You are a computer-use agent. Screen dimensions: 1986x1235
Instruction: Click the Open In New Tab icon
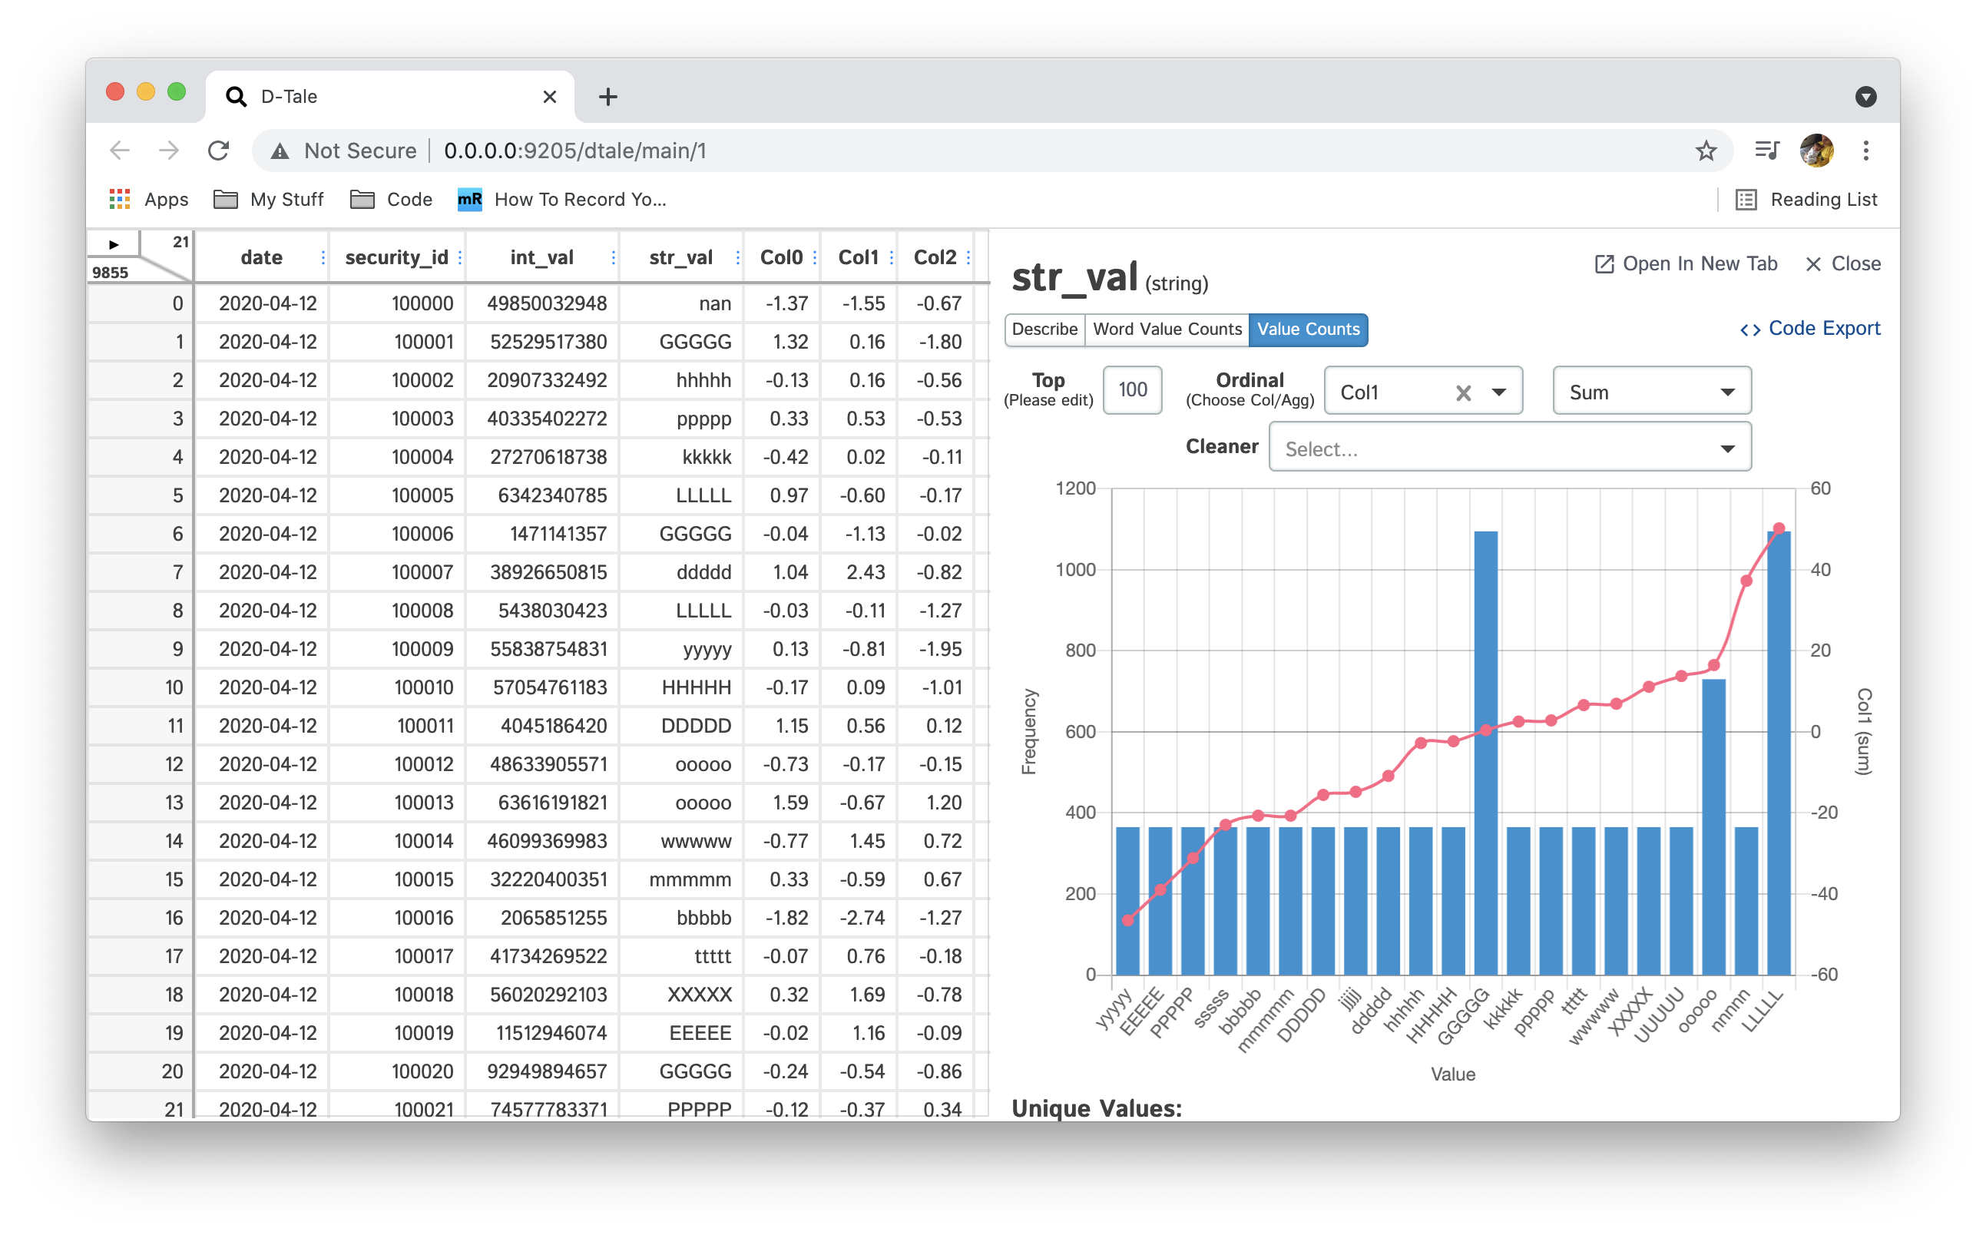[1604, 264]
